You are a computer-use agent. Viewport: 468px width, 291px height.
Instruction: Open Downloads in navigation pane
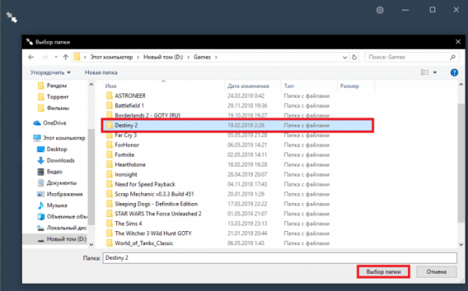(x=55, y=160)
